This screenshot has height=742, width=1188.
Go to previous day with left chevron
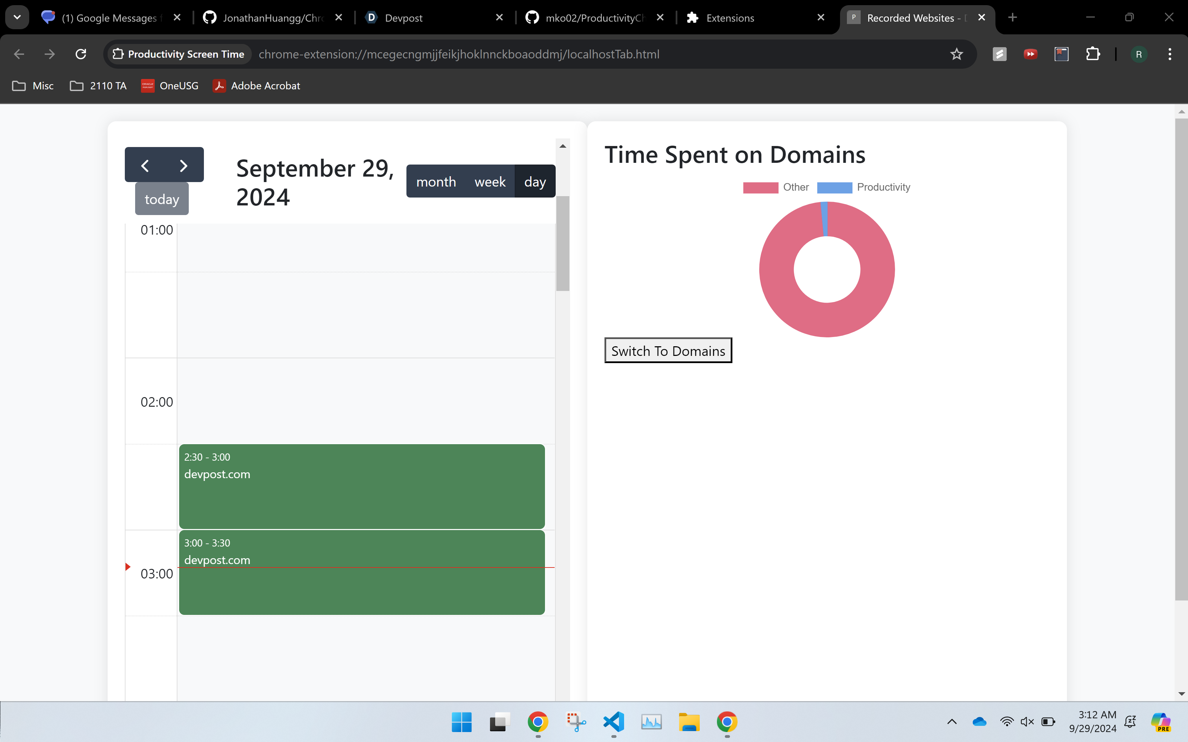pyautogui.click(x=145, y=165)
